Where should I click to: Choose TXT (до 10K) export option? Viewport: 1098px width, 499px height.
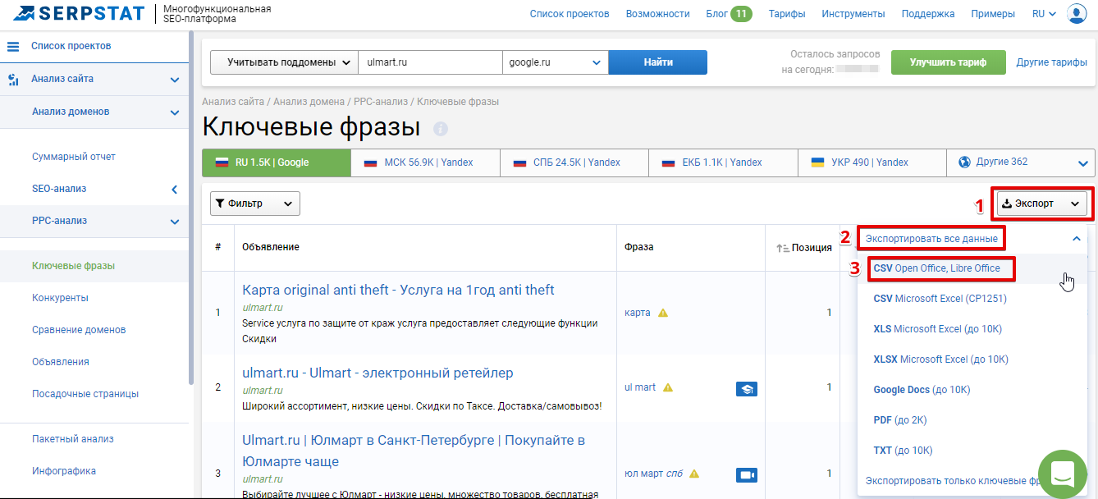903,451
